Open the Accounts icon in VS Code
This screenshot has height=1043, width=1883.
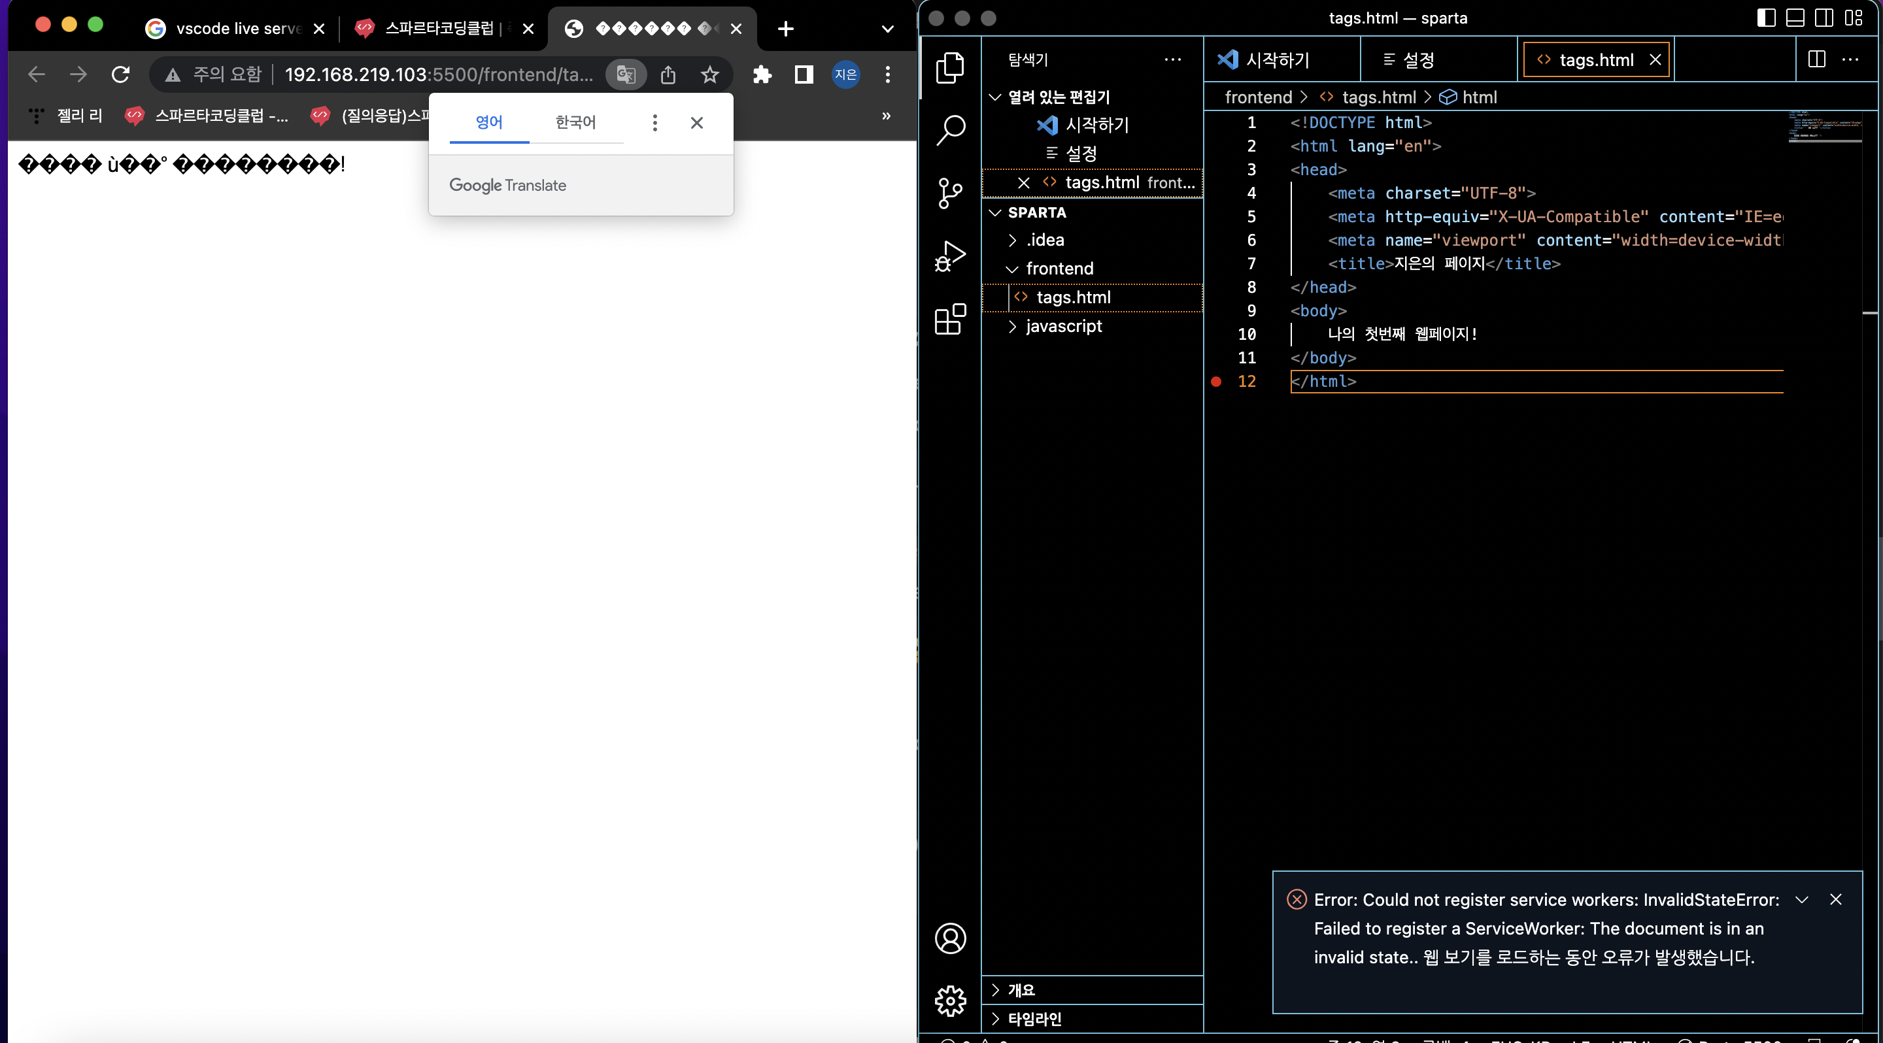pos(950,938)
